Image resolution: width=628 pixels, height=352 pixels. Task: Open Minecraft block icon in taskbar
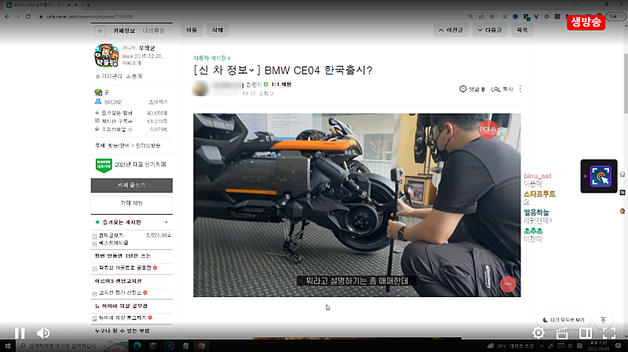click(x=153, y=346)
